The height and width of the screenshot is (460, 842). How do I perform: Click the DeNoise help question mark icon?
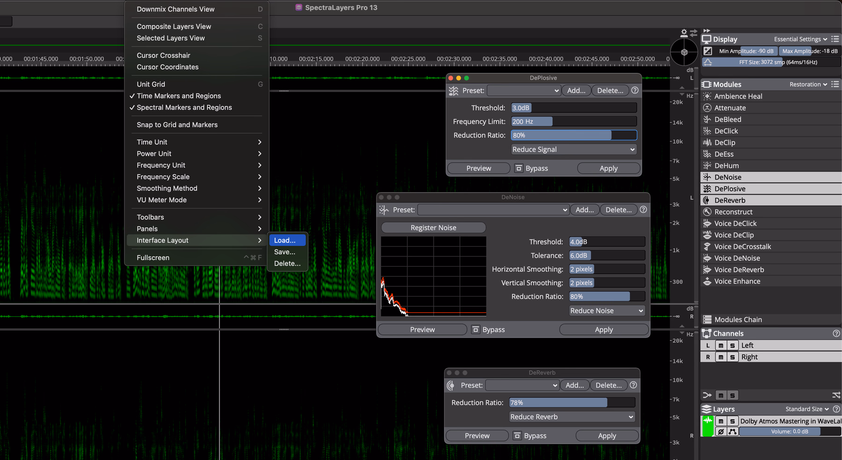(x=643, y=210)
